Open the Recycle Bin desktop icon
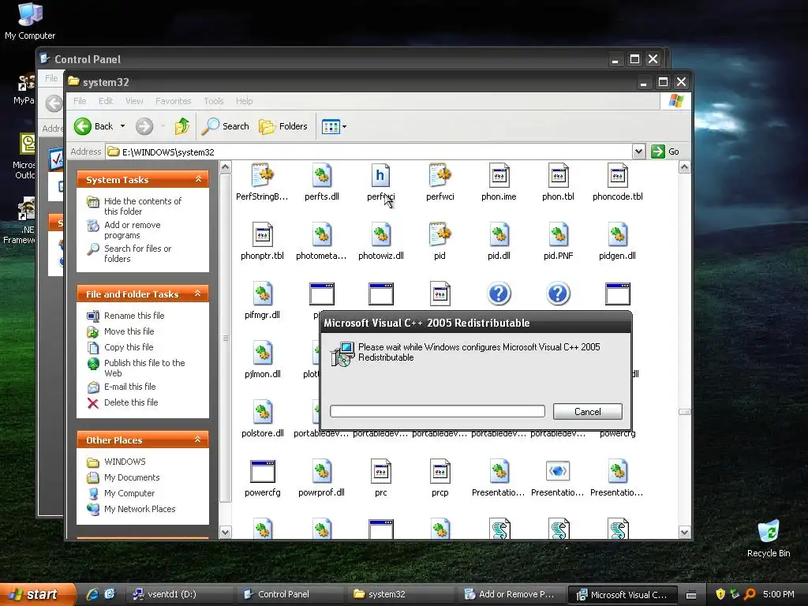The height and width of the screenshot is (606, 808). [769, 538]
